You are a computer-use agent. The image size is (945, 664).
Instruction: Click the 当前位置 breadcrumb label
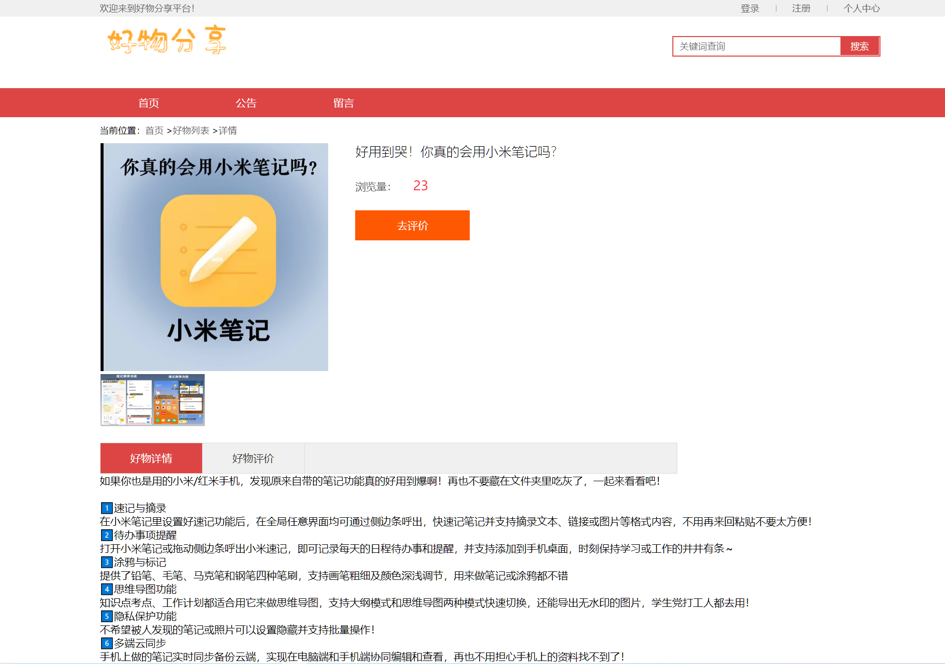tap(120, 131)
